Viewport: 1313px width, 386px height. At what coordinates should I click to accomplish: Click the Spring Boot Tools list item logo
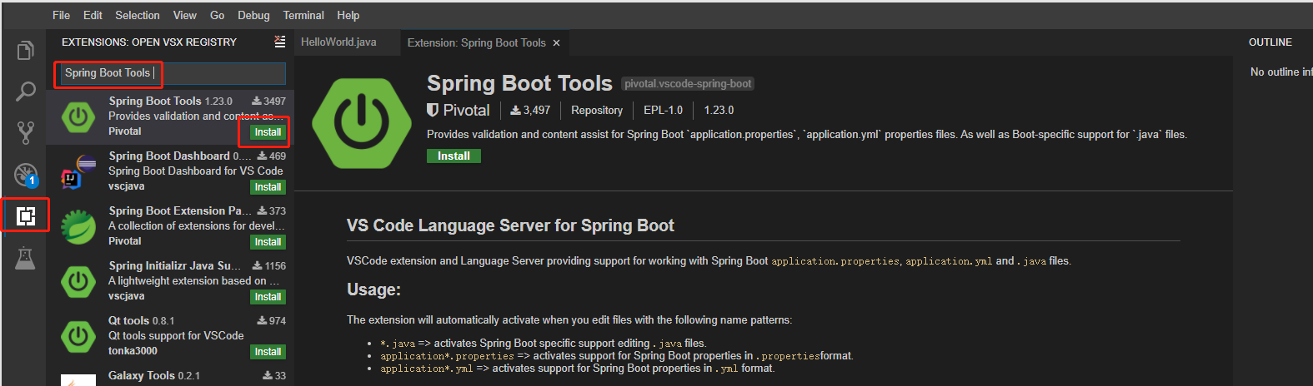[x=78, y=117]
